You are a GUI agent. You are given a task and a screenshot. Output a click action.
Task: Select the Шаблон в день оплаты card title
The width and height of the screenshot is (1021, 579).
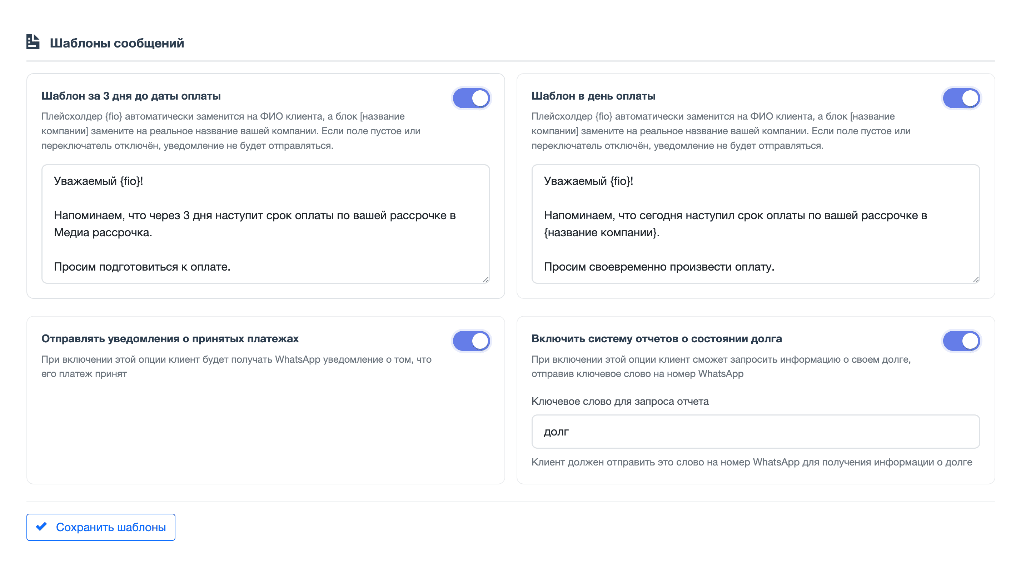[x=593, y=96]
